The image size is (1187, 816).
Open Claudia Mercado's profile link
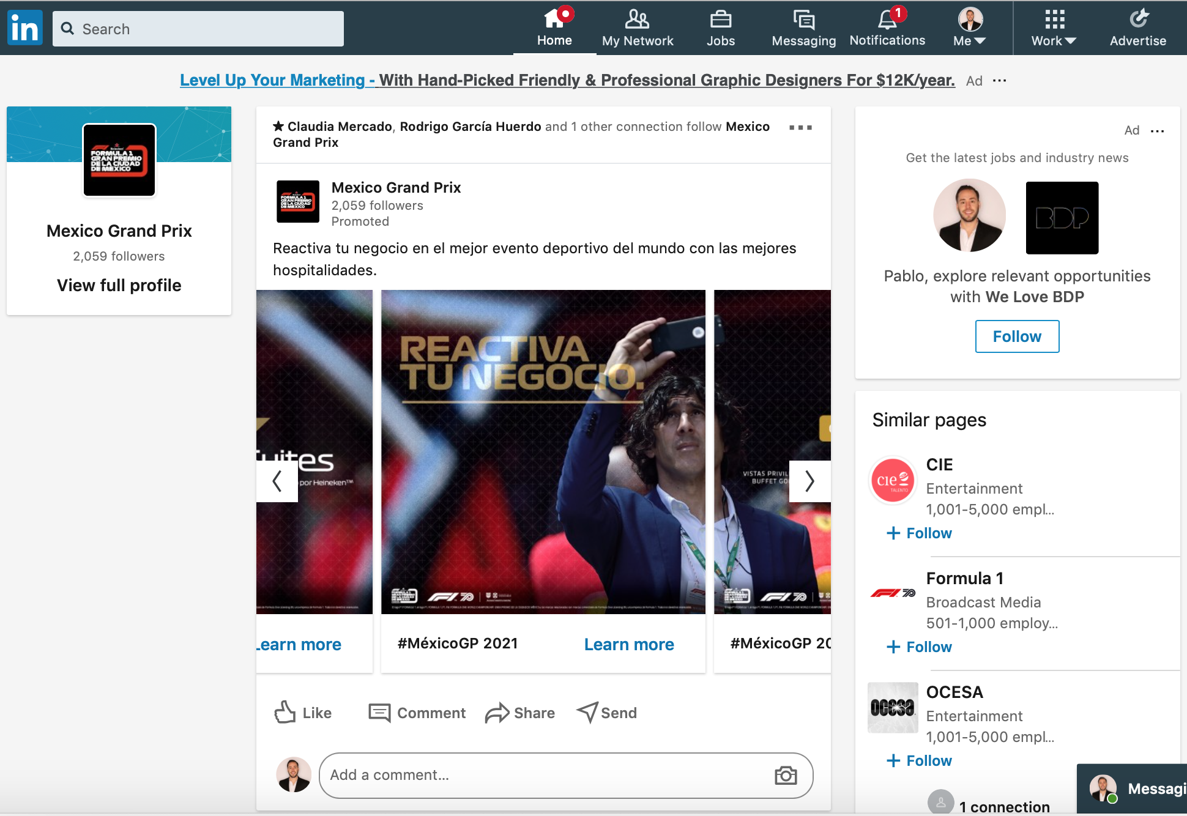tap(340, 127)
